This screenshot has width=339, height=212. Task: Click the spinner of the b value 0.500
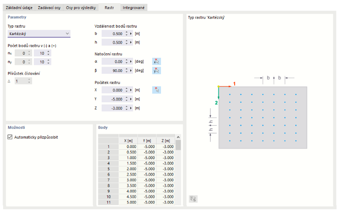[127, 34]
